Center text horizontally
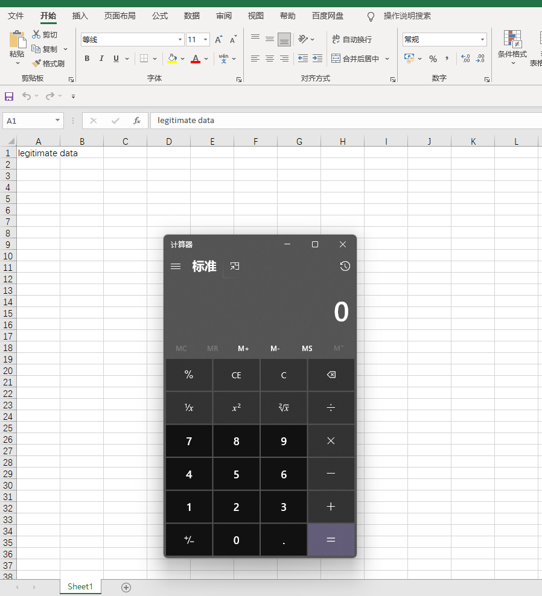The image size is (542, 596). (x=270, y=59)
